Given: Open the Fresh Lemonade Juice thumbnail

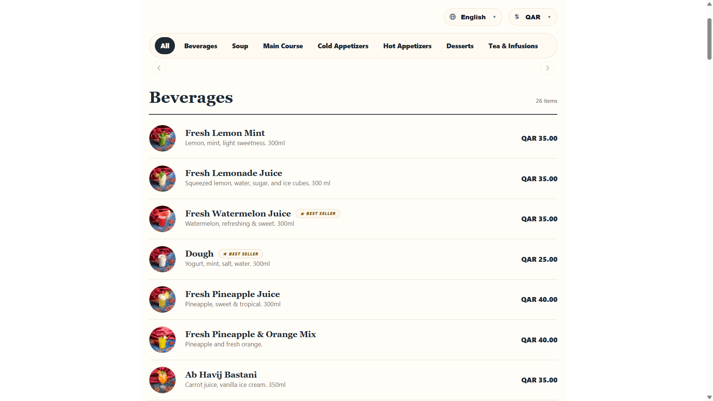Looking at the screenshot, I should [162, 179].
